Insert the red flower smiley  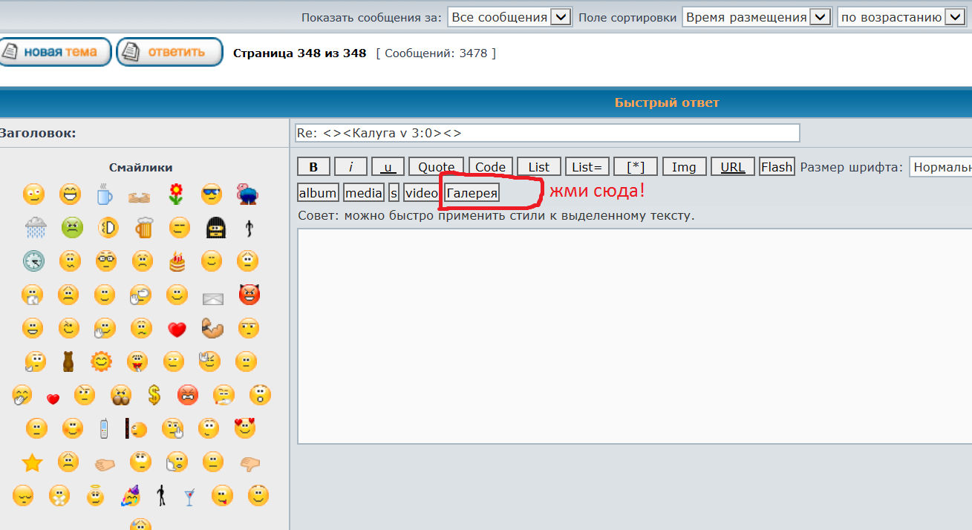[176, 194]
